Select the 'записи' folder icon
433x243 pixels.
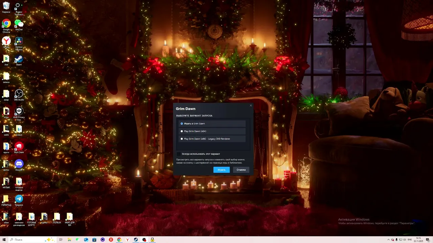click(6, 78)
